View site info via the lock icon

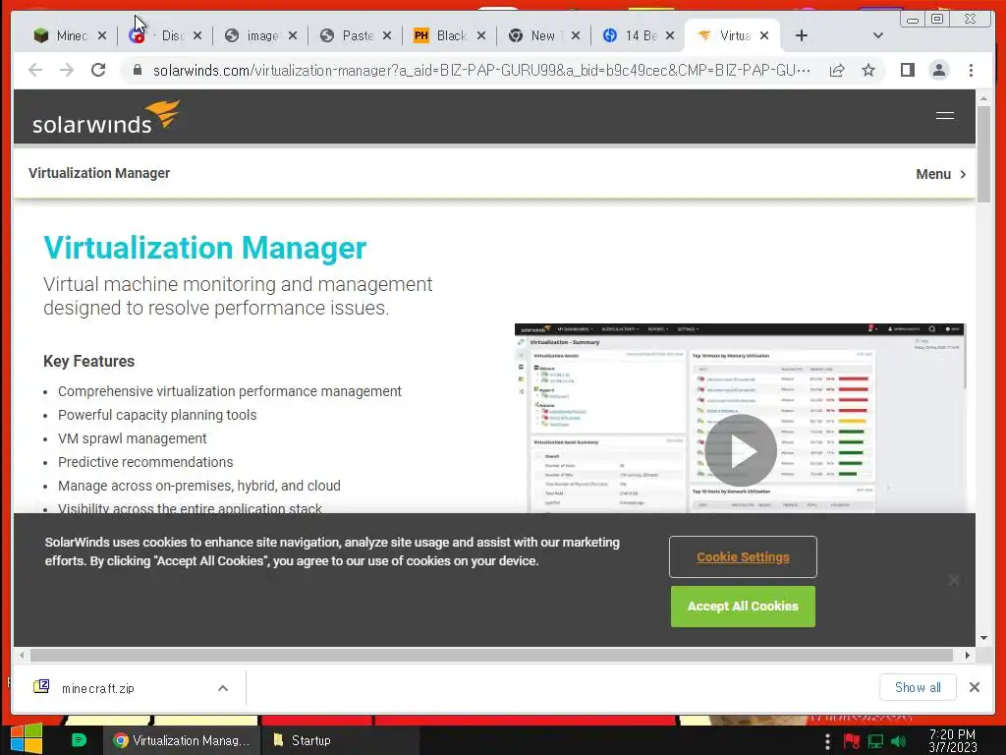click(x=137, y=70)
